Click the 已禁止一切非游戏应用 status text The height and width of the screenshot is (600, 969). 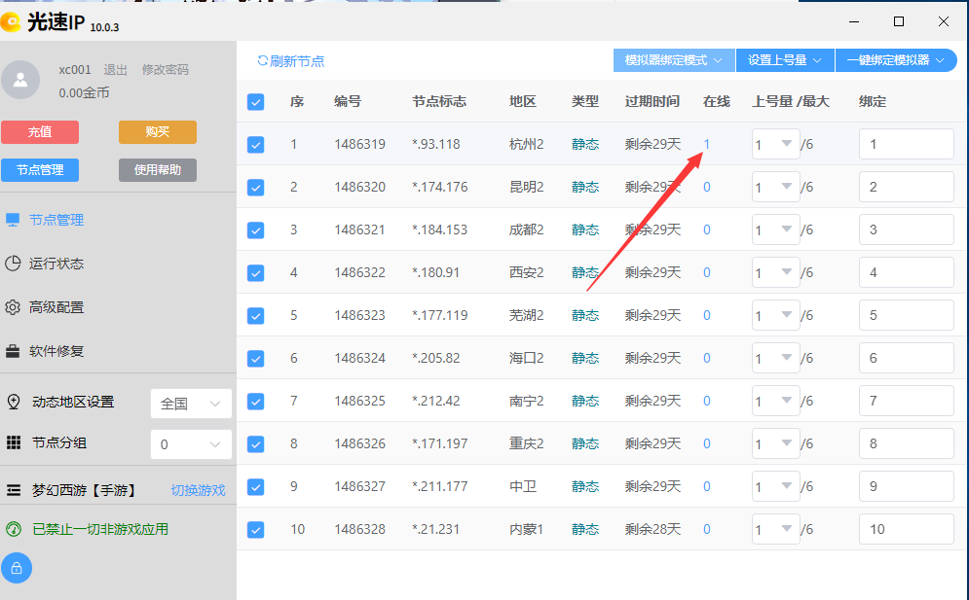coord(100,529)
